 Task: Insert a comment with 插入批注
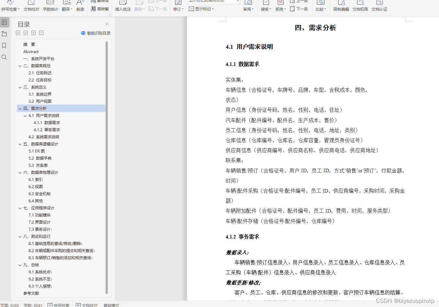point(123,6)
